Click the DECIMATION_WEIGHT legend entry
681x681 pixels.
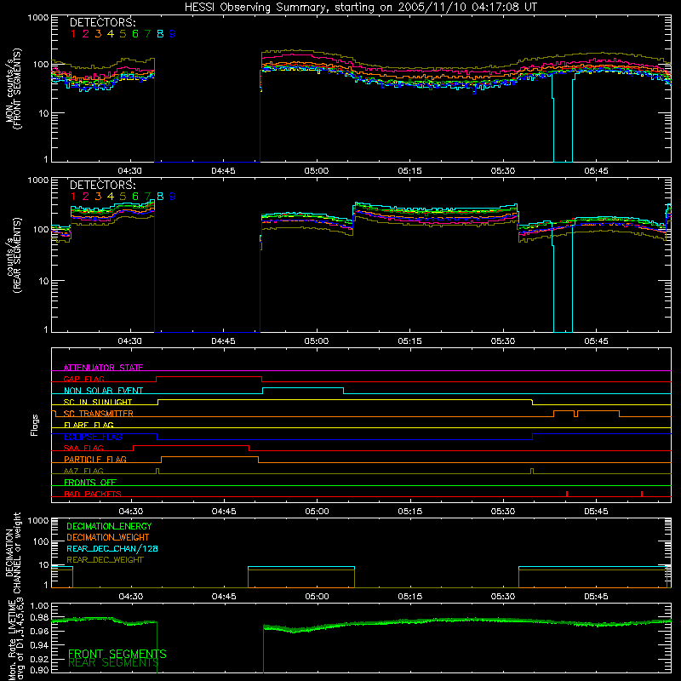click(108, 538)
